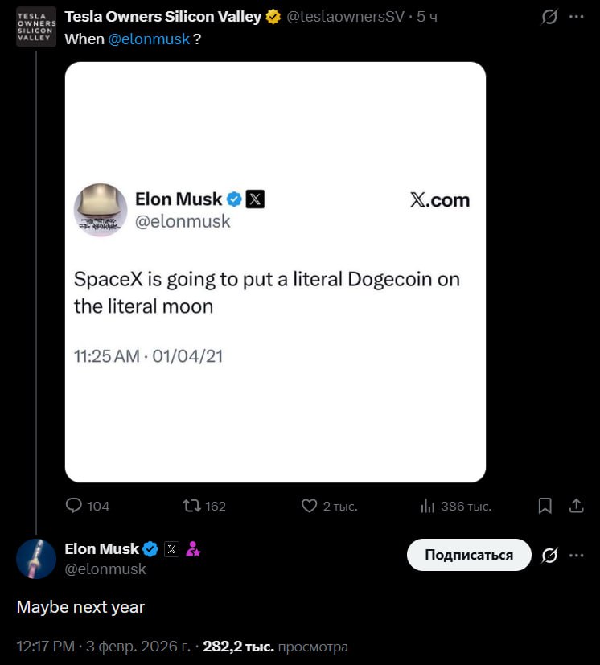This screenshot has height=665, width=600.
Task: Open the @elonmusk mention link
Action: coord(149,39)
